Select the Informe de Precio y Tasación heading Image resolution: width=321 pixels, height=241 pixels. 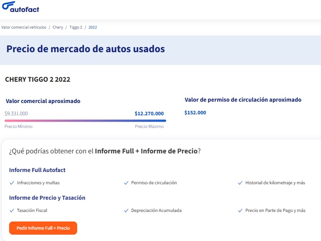click(47, 198)
